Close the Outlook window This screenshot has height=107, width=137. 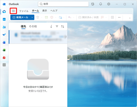pyautogui.click(x=133, y=4)
